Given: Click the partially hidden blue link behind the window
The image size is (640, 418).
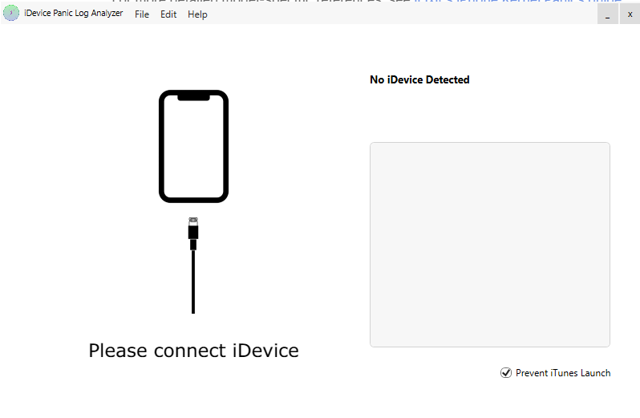Looking at the screenshot, I should pyautogui.click(x=517, y=2).
